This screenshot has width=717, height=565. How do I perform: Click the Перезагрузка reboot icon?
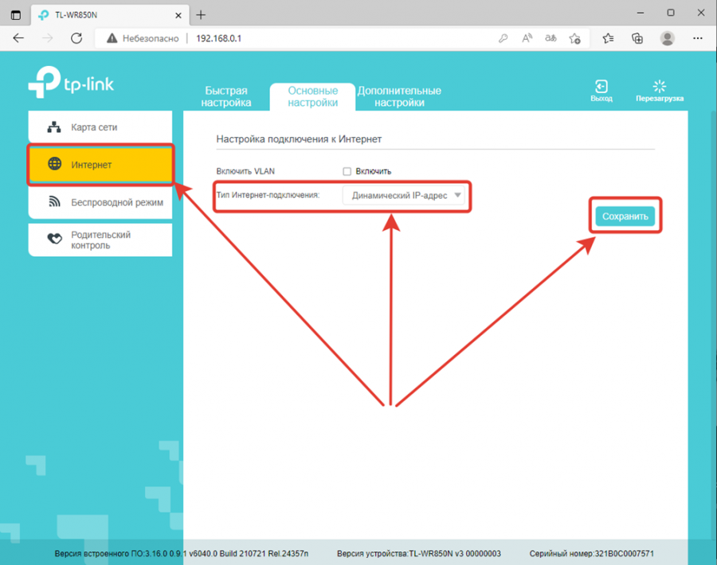pyautogui.click(x=659, y=87)
